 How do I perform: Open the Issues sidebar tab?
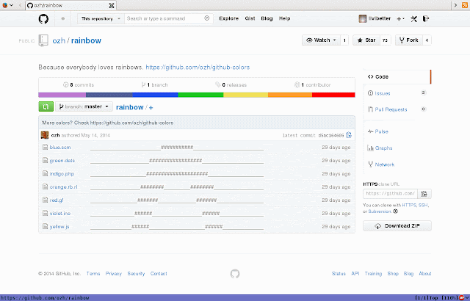click(397, 93)
